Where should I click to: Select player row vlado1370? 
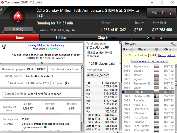148,105
